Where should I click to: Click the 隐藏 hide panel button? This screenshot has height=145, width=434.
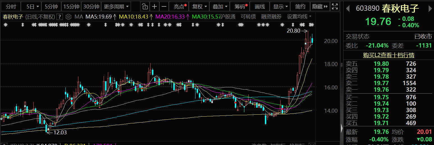pyautogui.click(x=320, y=6)
